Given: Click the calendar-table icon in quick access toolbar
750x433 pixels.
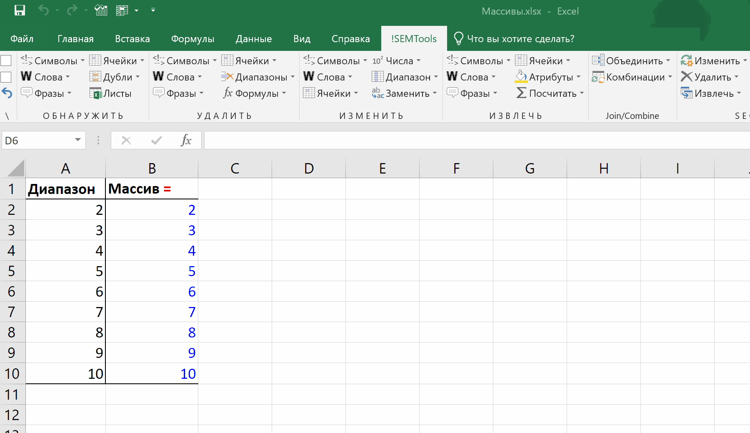Looking at the screenshot, I should (x=101, y=10).
